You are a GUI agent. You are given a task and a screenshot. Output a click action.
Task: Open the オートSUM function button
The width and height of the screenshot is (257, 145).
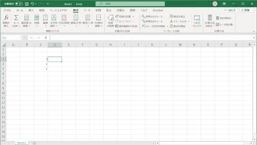(x=16, y=21)
